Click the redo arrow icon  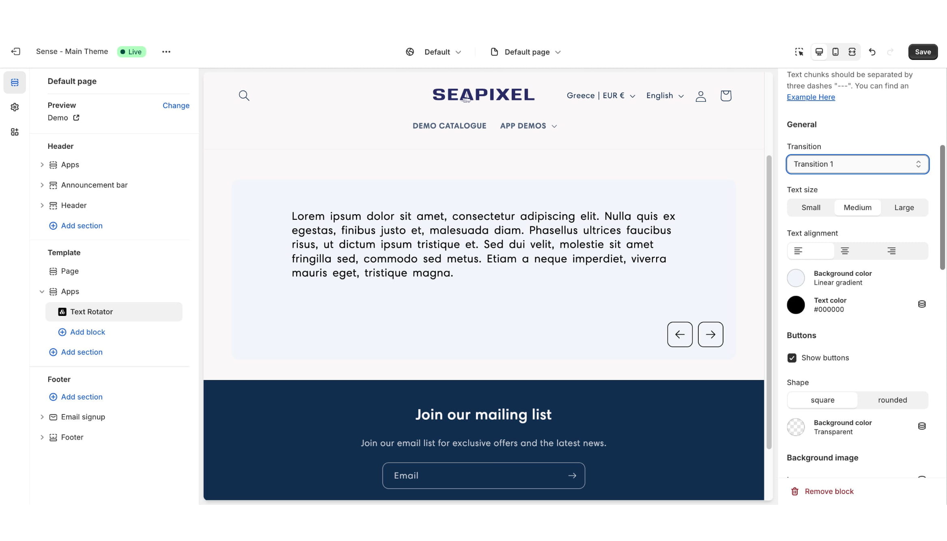(x=891, y=52)
